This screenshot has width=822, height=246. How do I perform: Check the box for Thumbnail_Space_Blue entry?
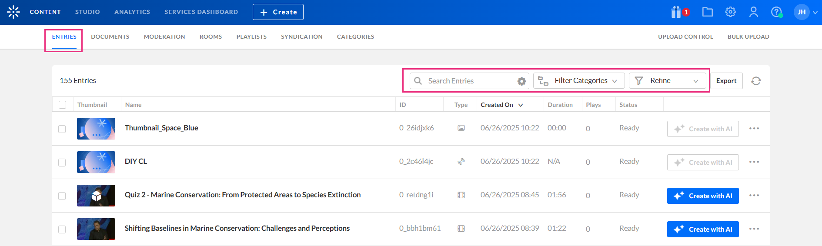pyautogui.click(x=62, y=129)
